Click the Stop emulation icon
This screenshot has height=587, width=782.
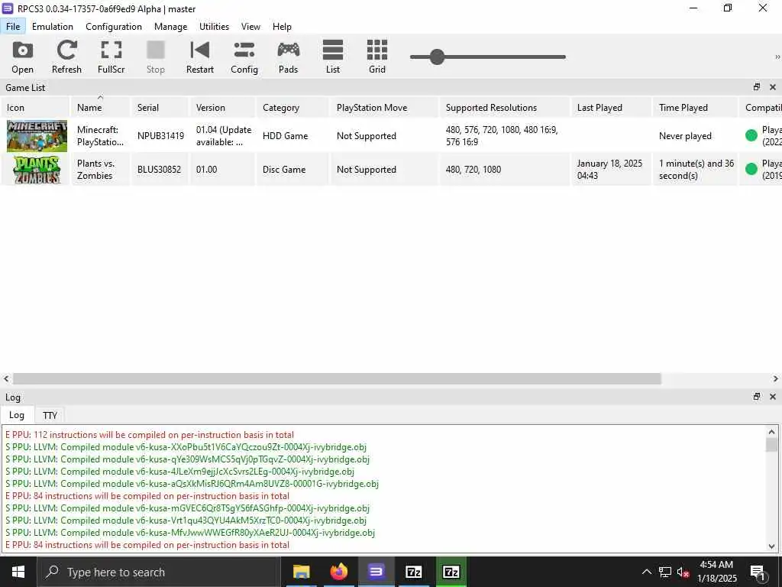[155, 57]
